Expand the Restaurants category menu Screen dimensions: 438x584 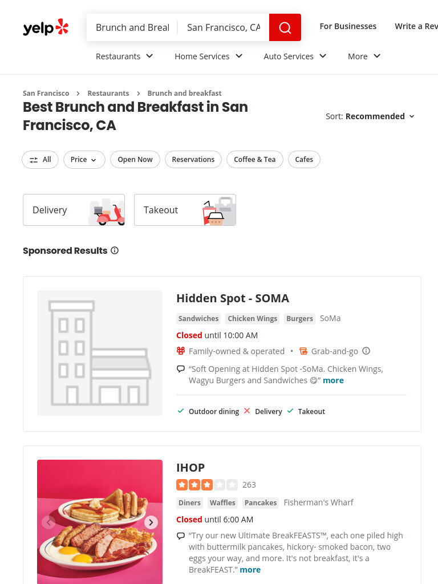pyautogui.click(x=124, y=56)
